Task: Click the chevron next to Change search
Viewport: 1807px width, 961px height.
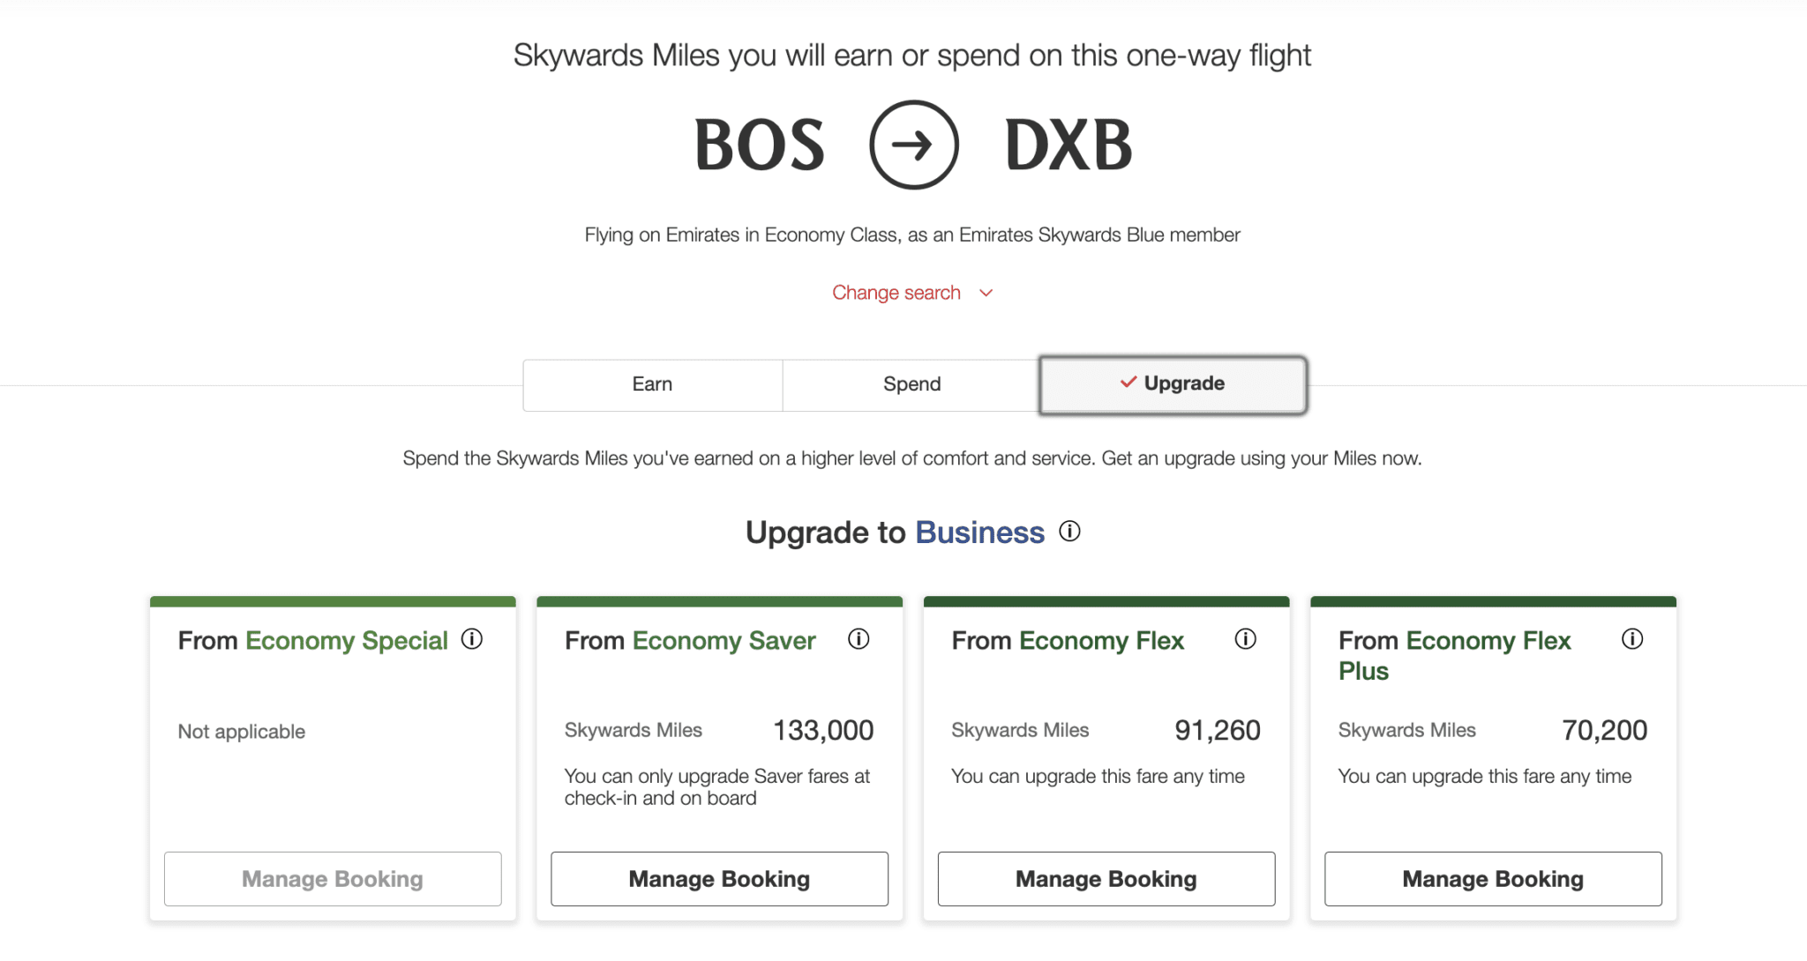Action: point(986,293)
